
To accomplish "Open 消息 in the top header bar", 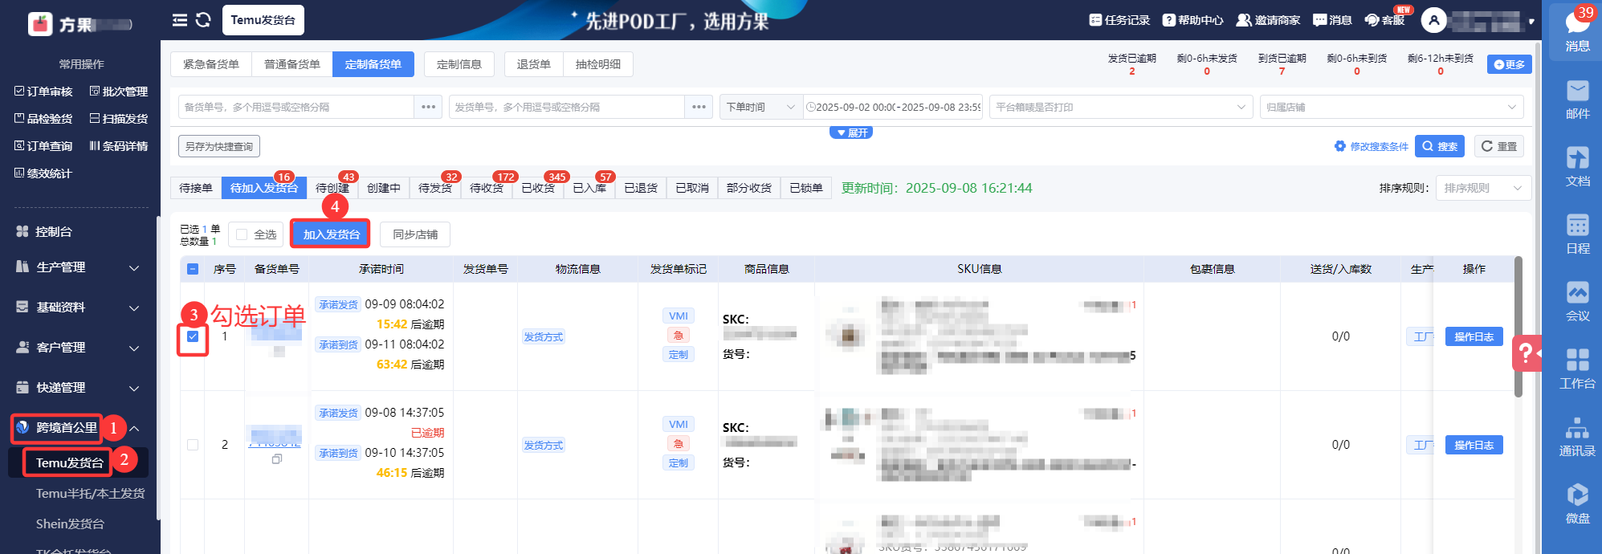I will coord(1332,20).
